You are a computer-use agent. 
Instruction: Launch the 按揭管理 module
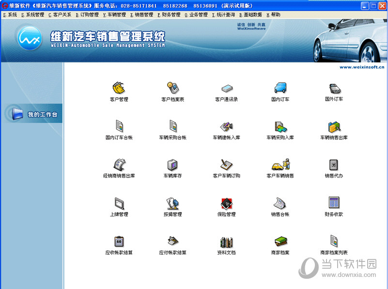point(173,203)
